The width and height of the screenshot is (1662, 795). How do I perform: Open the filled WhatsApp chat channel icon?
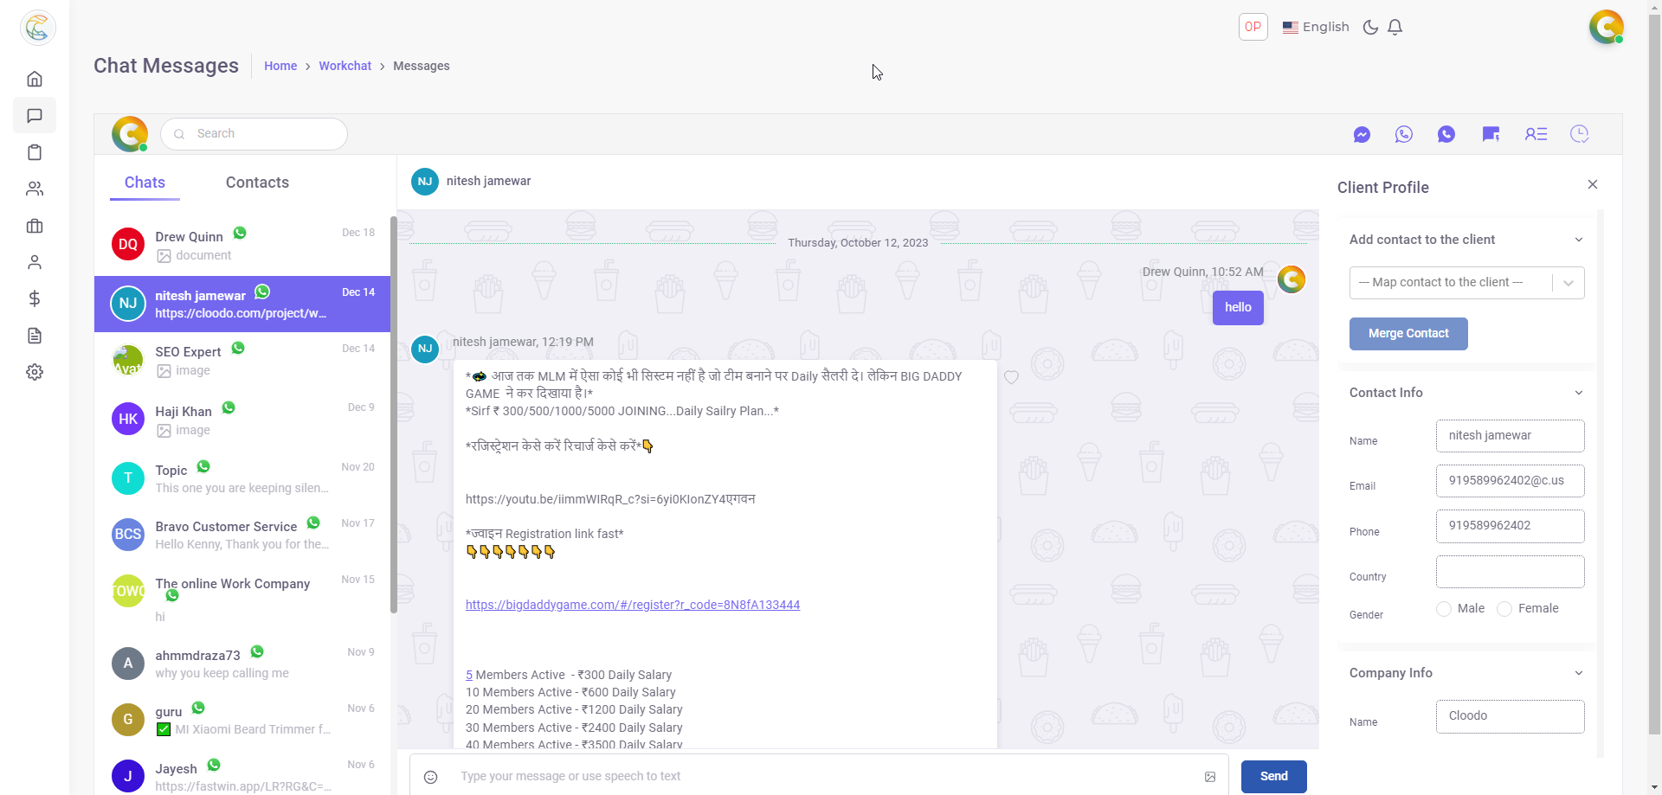pos(1446,134)
